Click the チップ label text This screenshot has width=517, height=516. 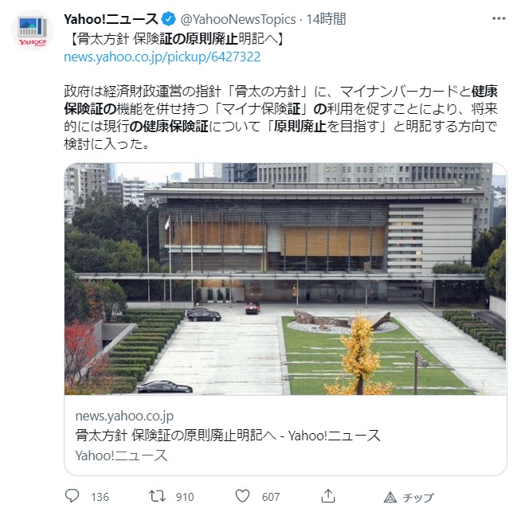(418, 497)
